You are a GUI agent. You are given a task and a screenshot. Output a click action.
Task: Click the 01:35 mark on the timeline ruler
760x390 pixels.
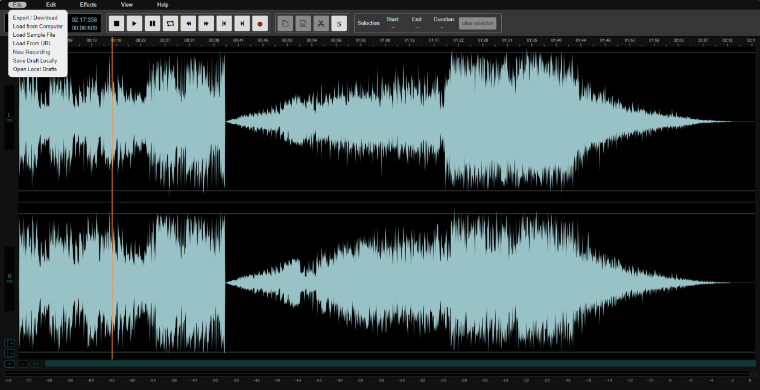tap(532, 40)
